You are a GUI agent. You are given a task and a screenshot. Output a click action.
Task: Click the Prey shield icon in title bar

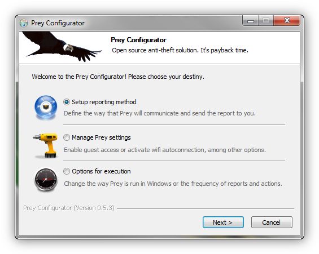coord(24,23)
